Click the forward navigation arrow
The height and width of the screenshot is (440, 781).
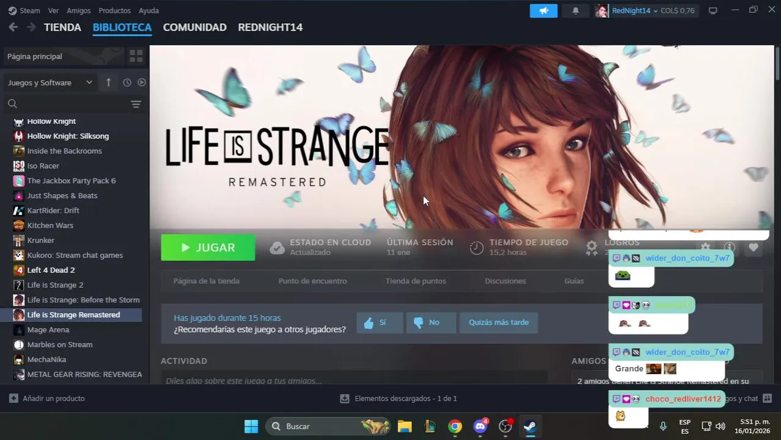pyautogui.click(x=31, y=27)
